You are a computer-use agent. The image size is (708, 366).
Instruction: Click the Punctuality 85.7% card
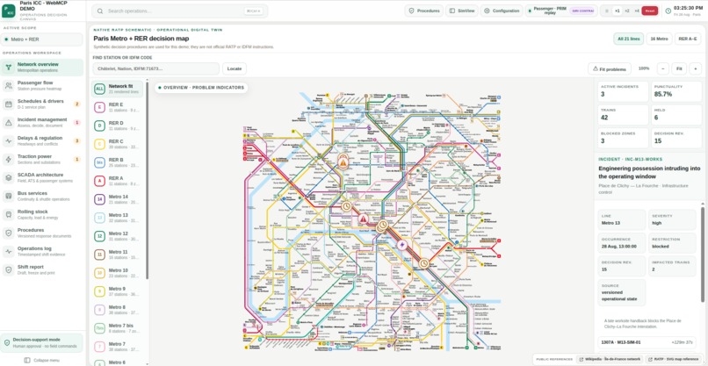pyautogui.click(x=676, y=91)
